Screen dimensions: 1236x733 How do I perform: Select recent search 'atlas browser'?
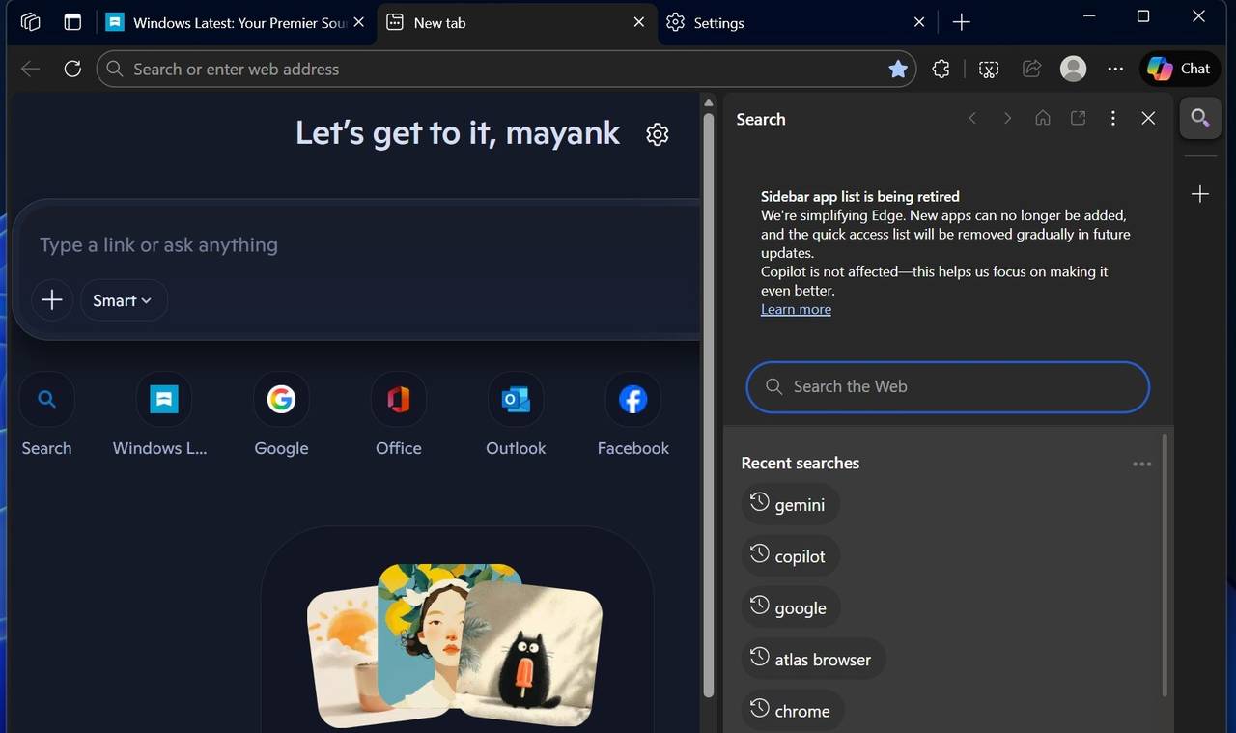(x=813, y=659)
